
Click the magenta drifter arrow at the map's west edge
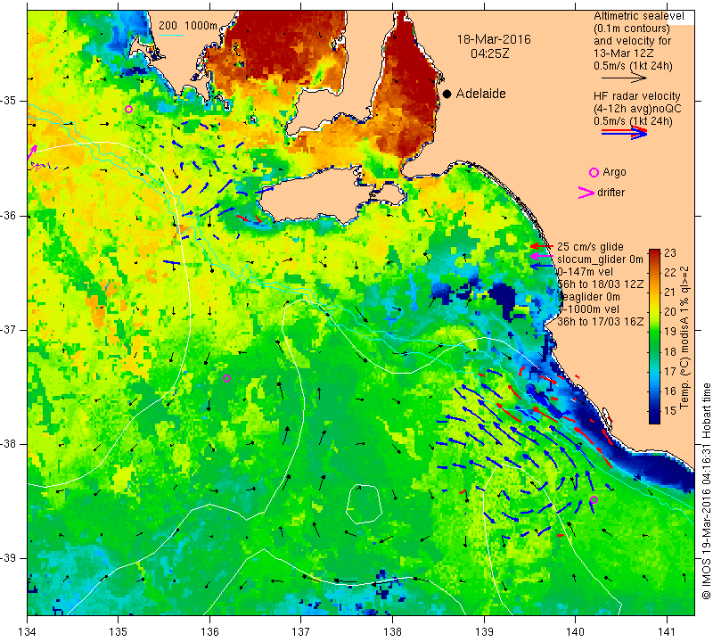(x=32, y=152)
